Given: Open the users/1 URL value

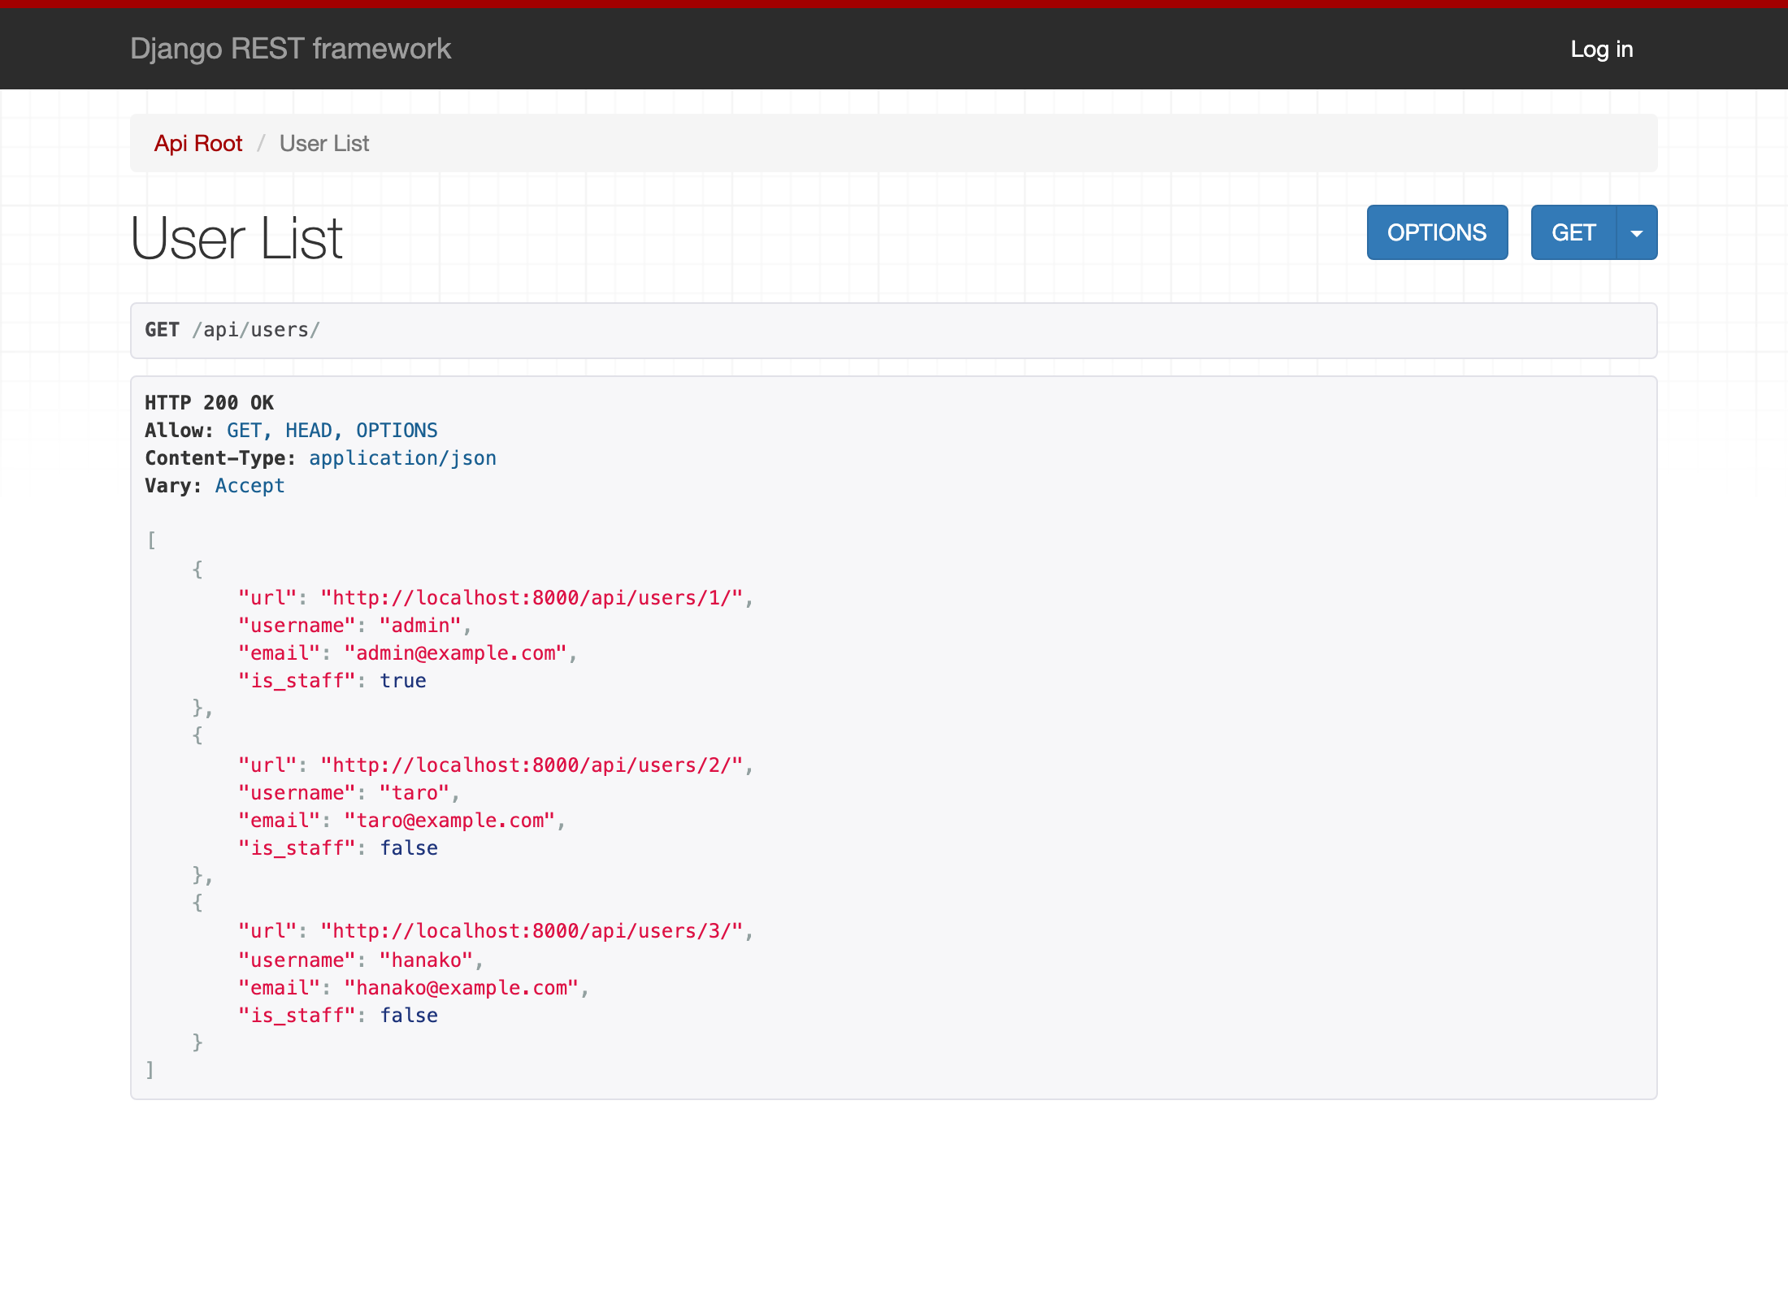Looking at the screenshot, I should pyautogui.click(x=532, y=598).
